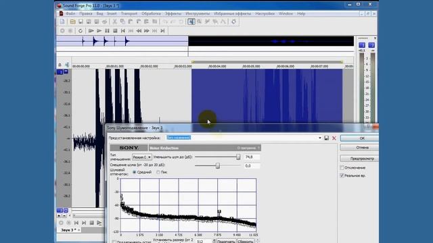Click the 0,0 noise bias value field
This screenshot has height=243, width=433.
pyautogui.click(x=252, y=166)
